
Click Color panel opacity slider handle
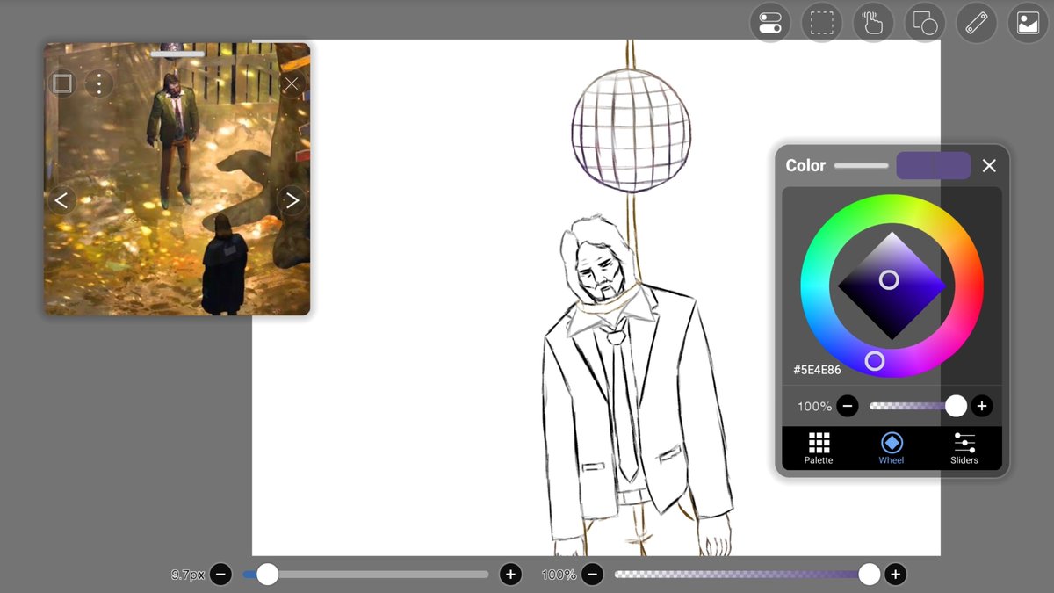tap(956, 406)
